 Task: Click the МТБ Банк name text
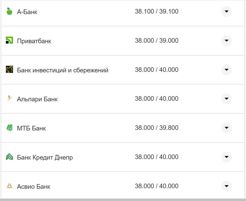pos(31,128)
